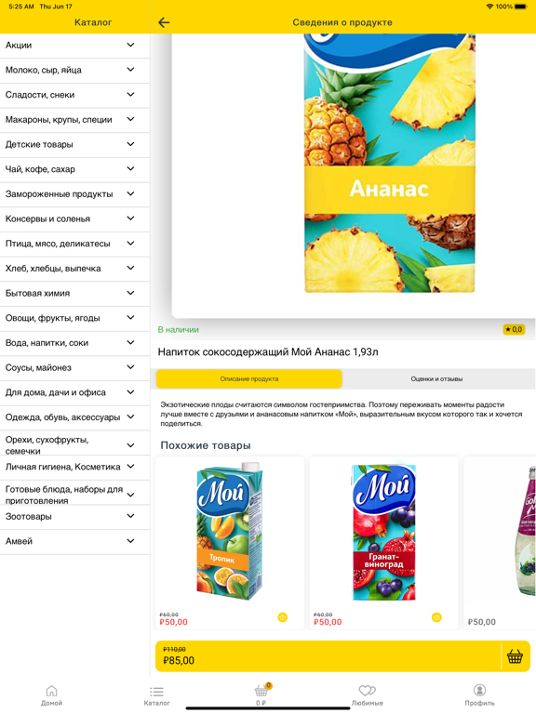536x714 pixels.
Task: Tap the product description paragraph
Action: pyautogui.click(x=341, y=414)
